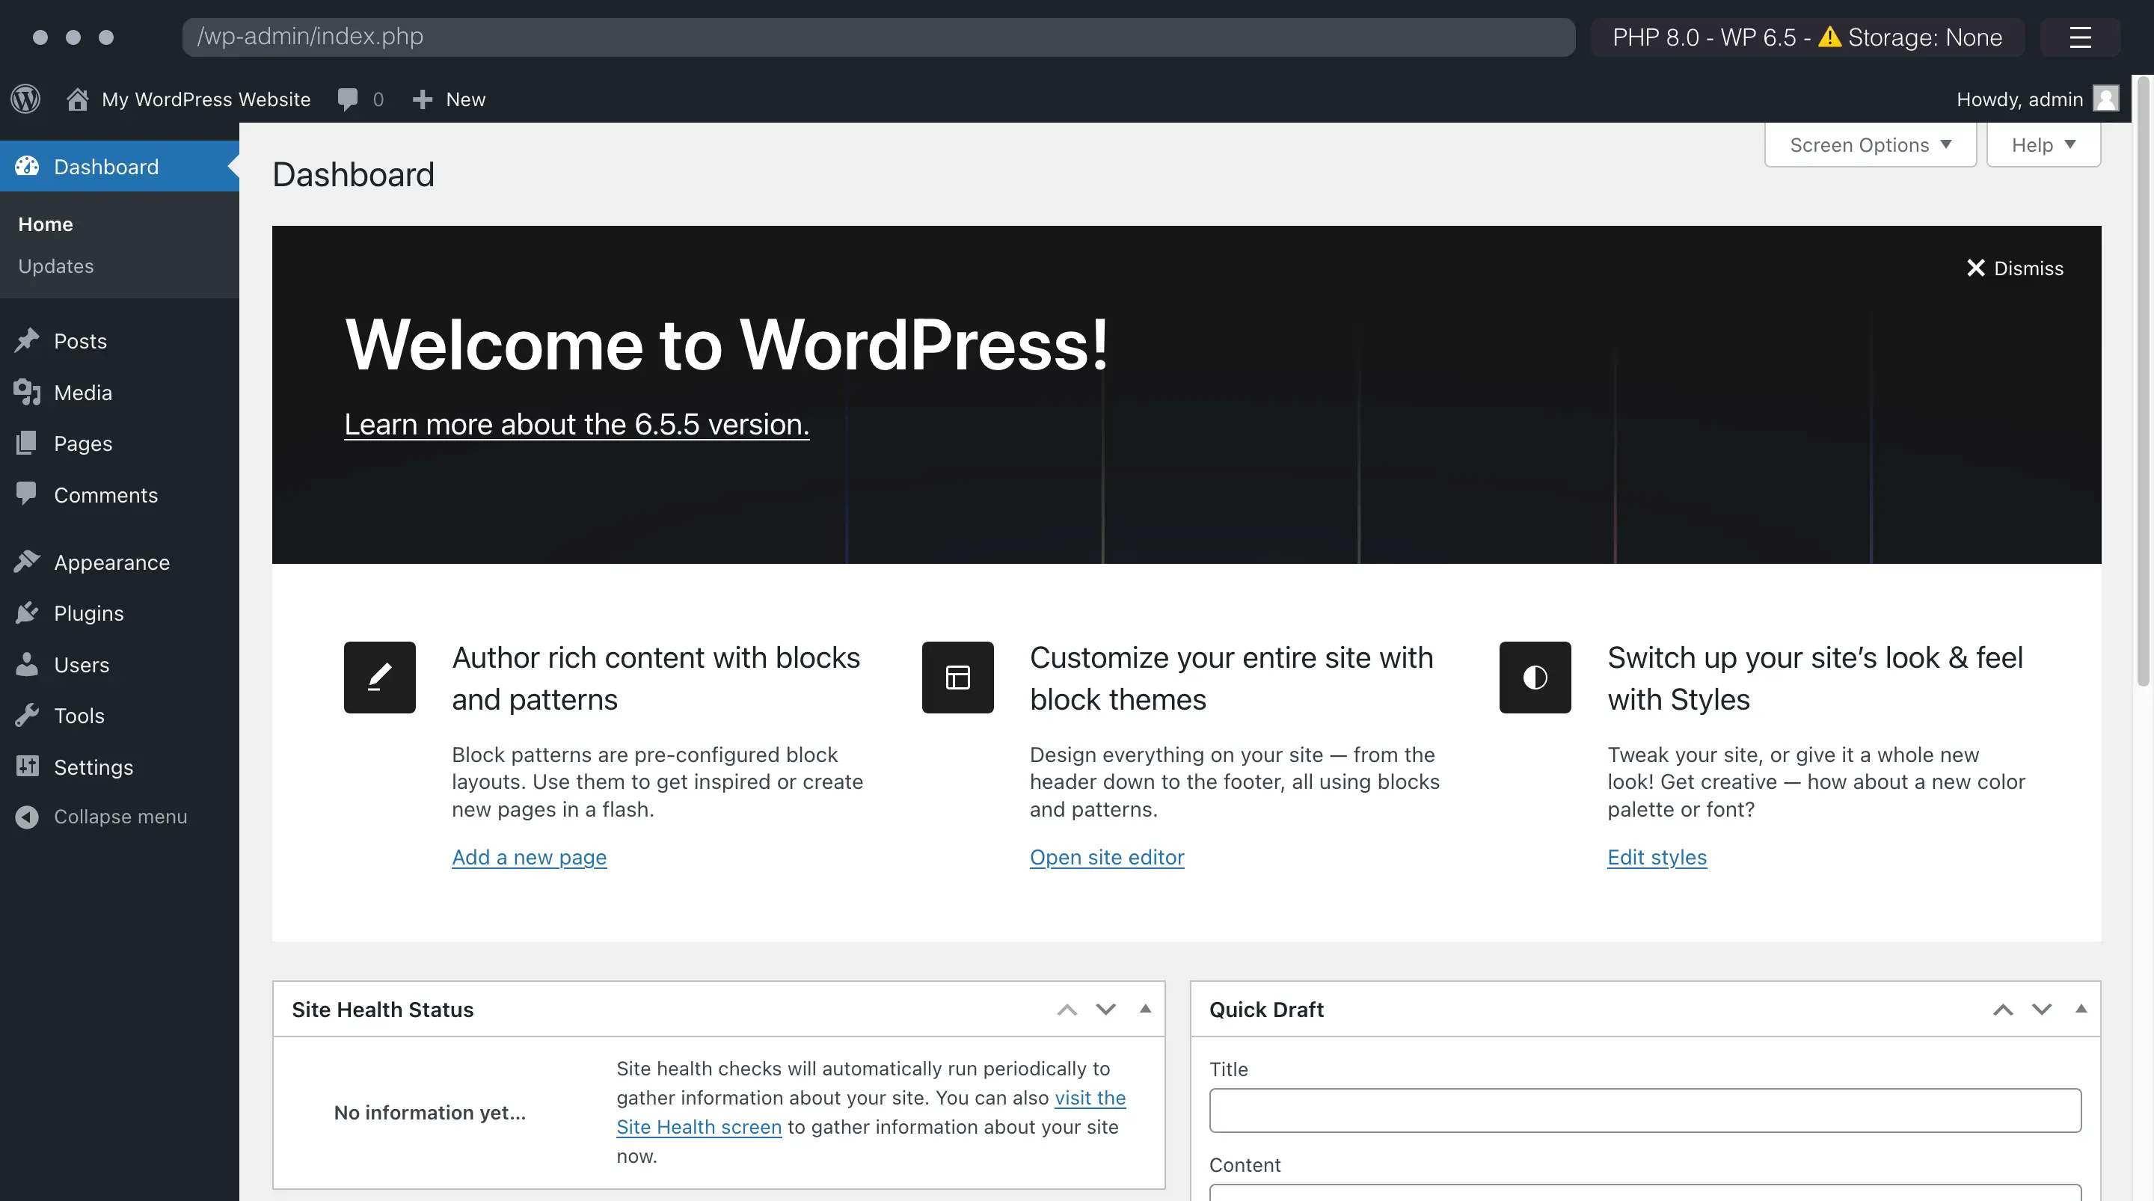The image size is (2154, 1201).
Task: Click the Quick Draft Title input field
Action: [1645, 1112]
